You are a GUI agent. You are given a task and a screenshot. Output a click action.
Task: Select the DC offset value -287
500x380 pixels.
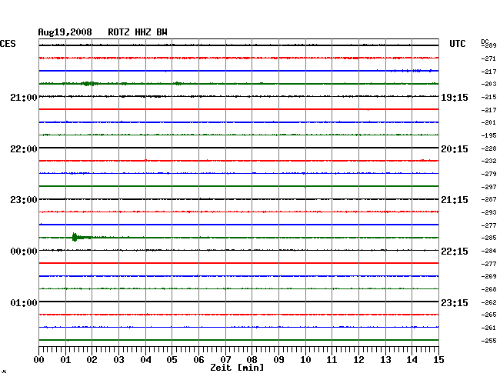coord(488,199)
